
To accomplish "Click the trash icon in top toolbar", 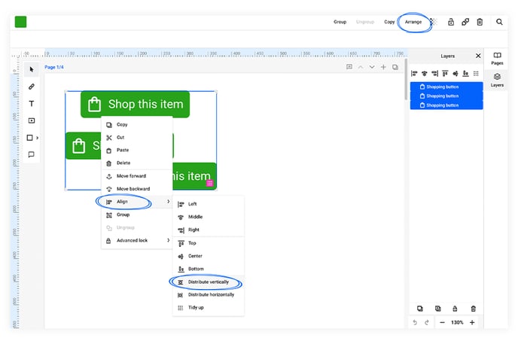I will coord(480,22).
